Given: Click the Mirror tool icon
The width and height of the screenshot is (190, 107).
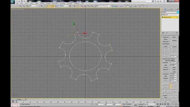Looking at the screenshot, I should coord(113,6).
